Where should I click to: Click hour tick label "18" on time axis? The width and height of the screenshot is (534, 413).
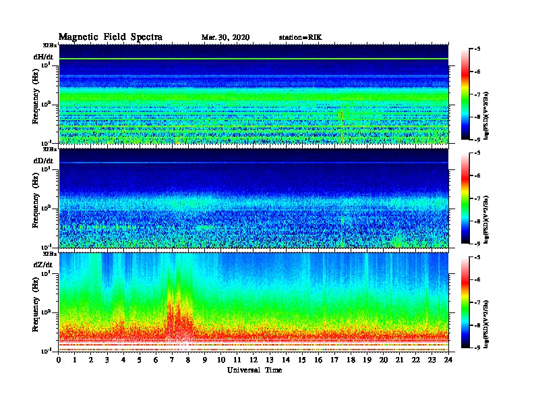point(351,360)
